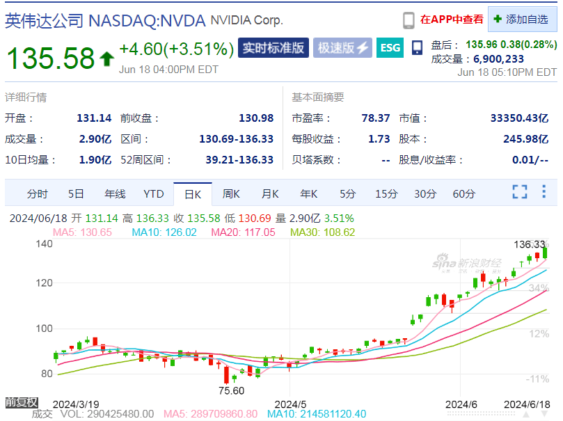Open the three-dot chart options menu
The height and width of the screenshot is (421, 563).
[544, 191]
